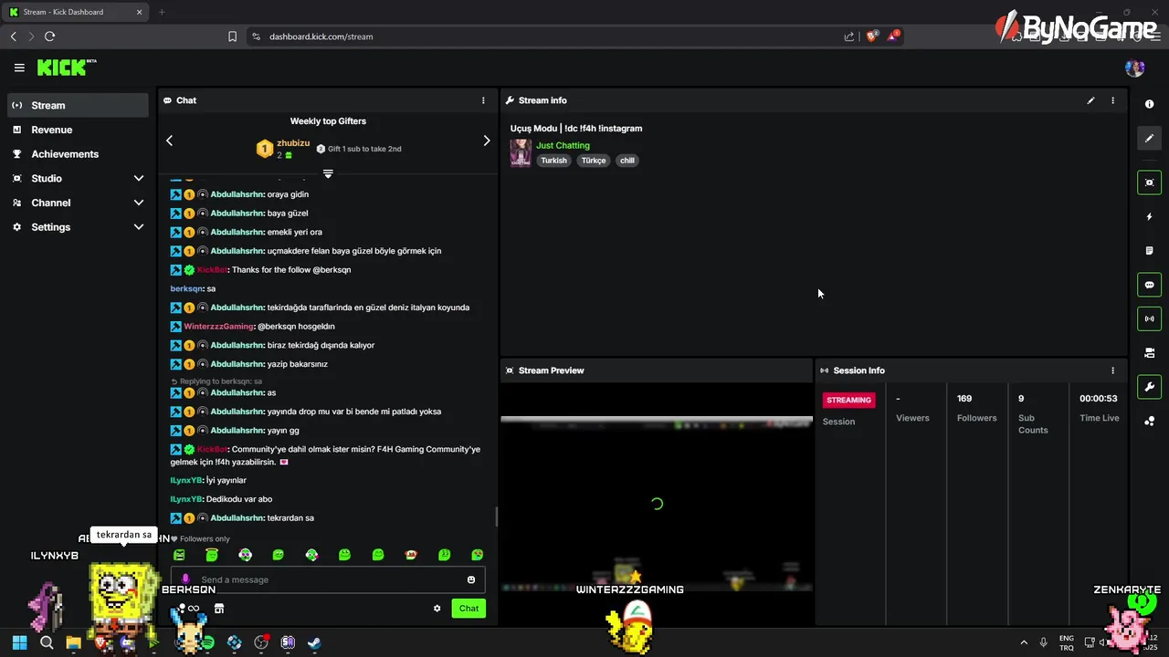This screenshot has width=1169, height=657.
Task: Click the shop icon below message box
Action: [218, 609]
